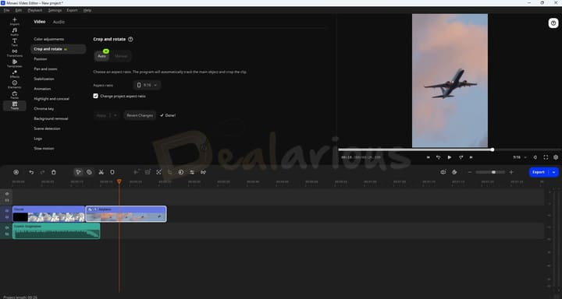Toggle visibility eye on the top track
This screenshot has width=562, height=299.
(7, 193)
